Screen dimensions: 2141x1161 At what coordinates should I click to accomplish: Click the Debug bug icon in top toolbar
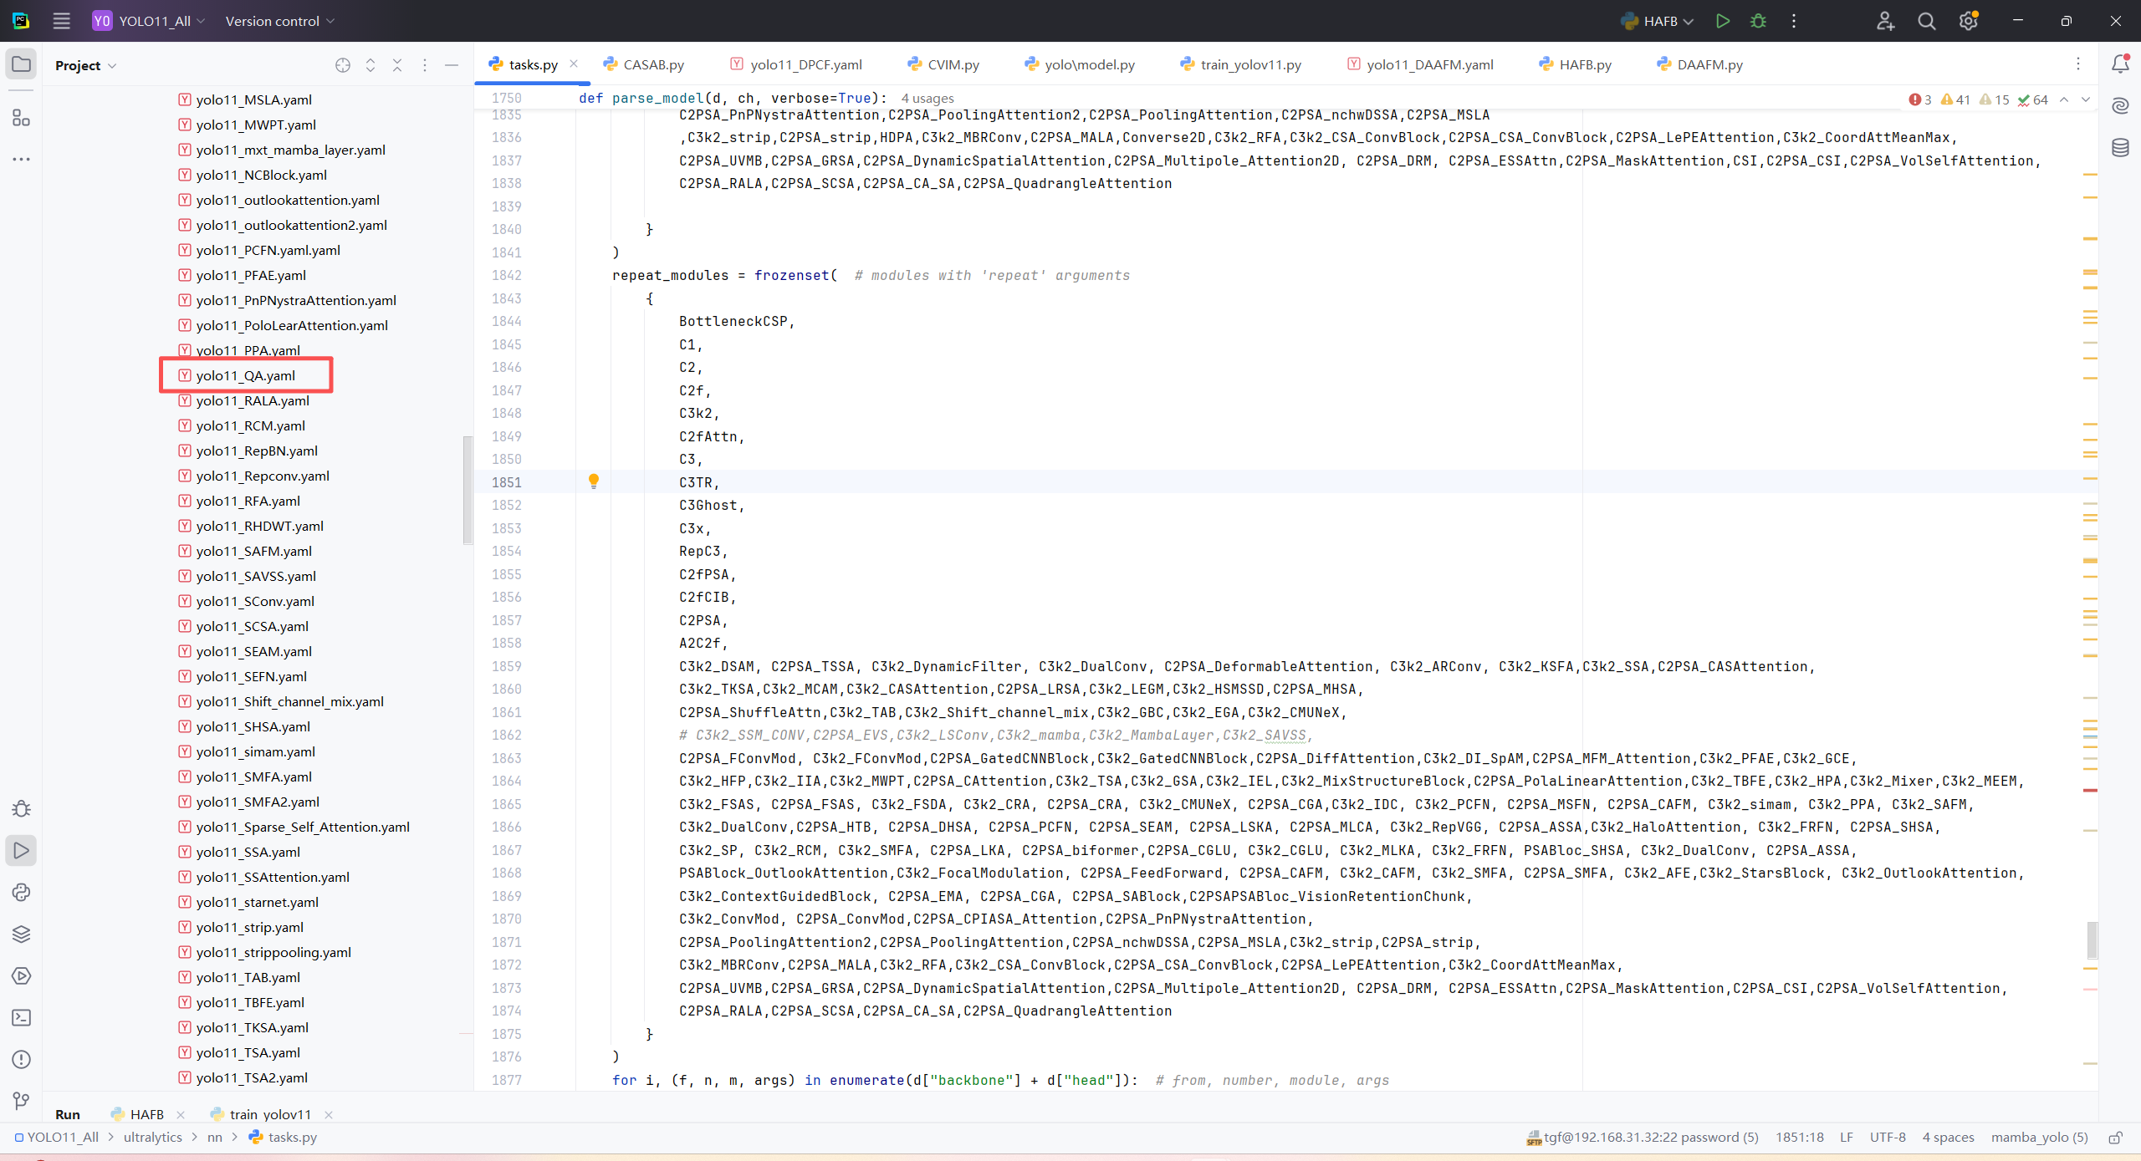click(1758, 21)
